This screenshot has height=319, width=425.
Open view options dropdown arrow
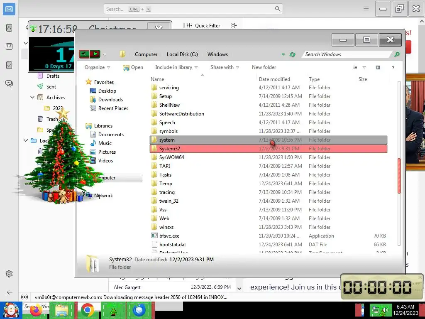tap(364, 67)
